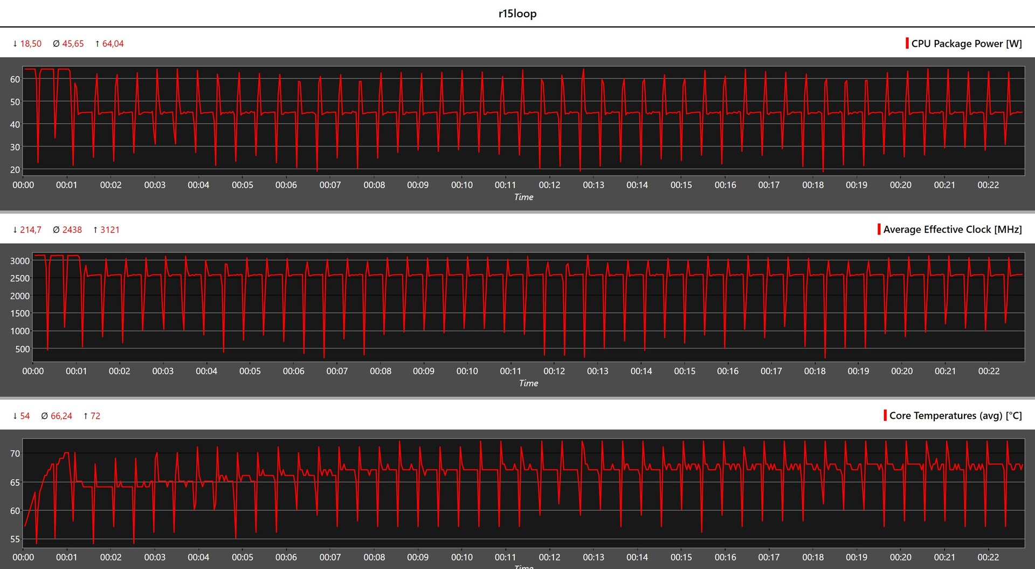Click maximum clock value 3121
This screenshot has height=569, width=1035.
pyautogui.click(x=110, y=230)
